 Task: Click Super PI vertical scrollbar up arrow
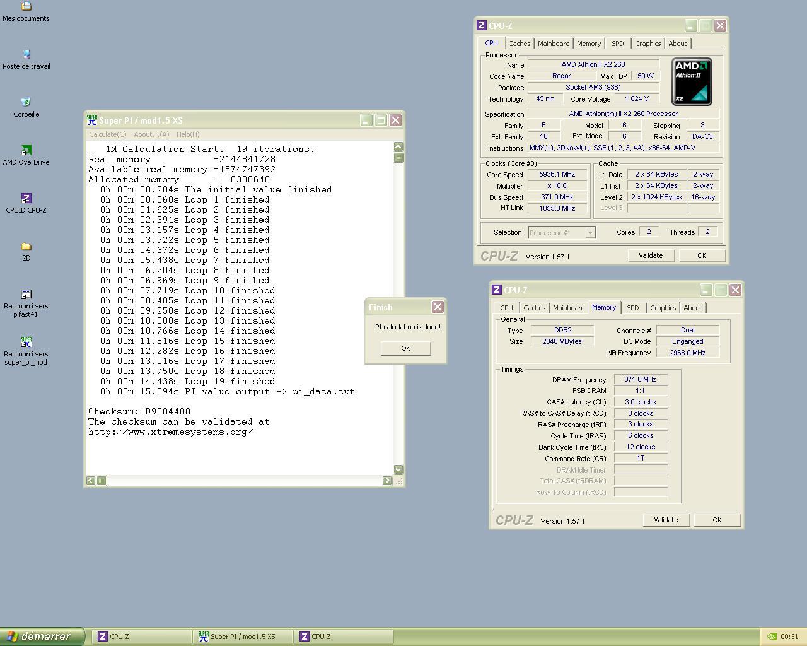[x=398, y=146]
